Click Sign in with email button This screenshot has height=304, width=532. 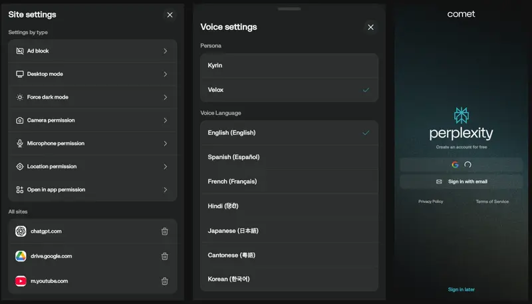pos(461,182)
